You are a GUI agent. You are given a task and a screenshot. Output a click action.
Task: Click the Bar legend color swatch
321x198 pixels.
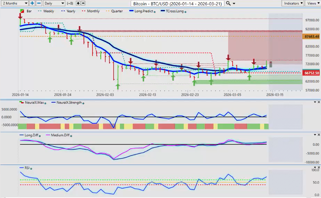[x=22, y=11]
